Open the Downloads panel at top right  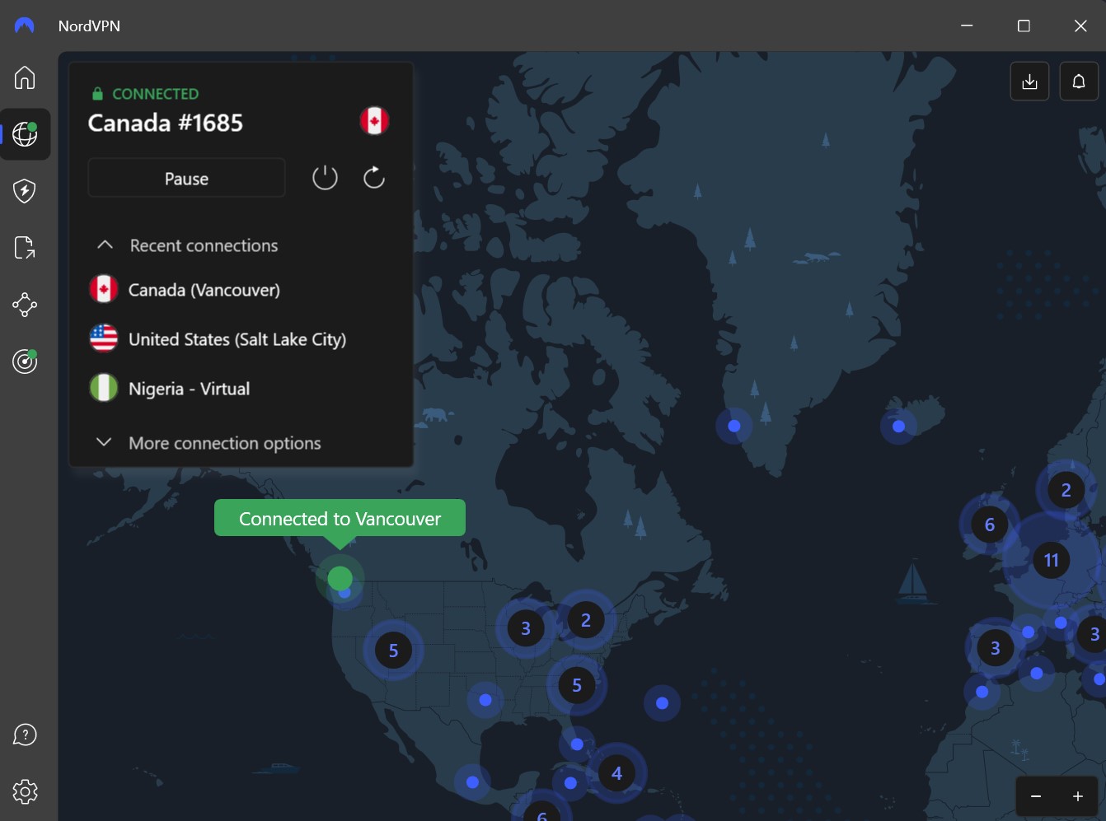(x=1029, y=81)
